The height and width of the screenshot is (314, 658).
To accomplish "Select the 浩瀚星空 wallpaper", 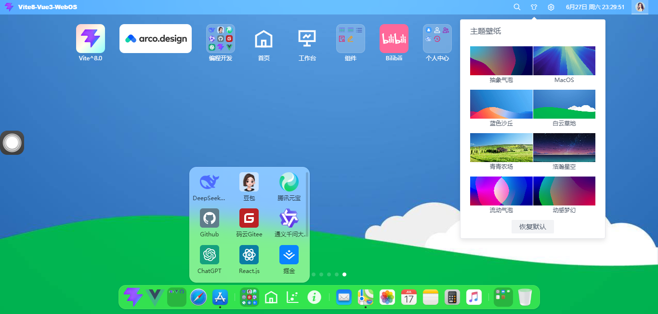I will (564, 148).
